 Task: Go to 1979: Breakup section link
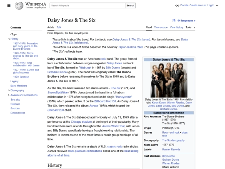[21, 77]
